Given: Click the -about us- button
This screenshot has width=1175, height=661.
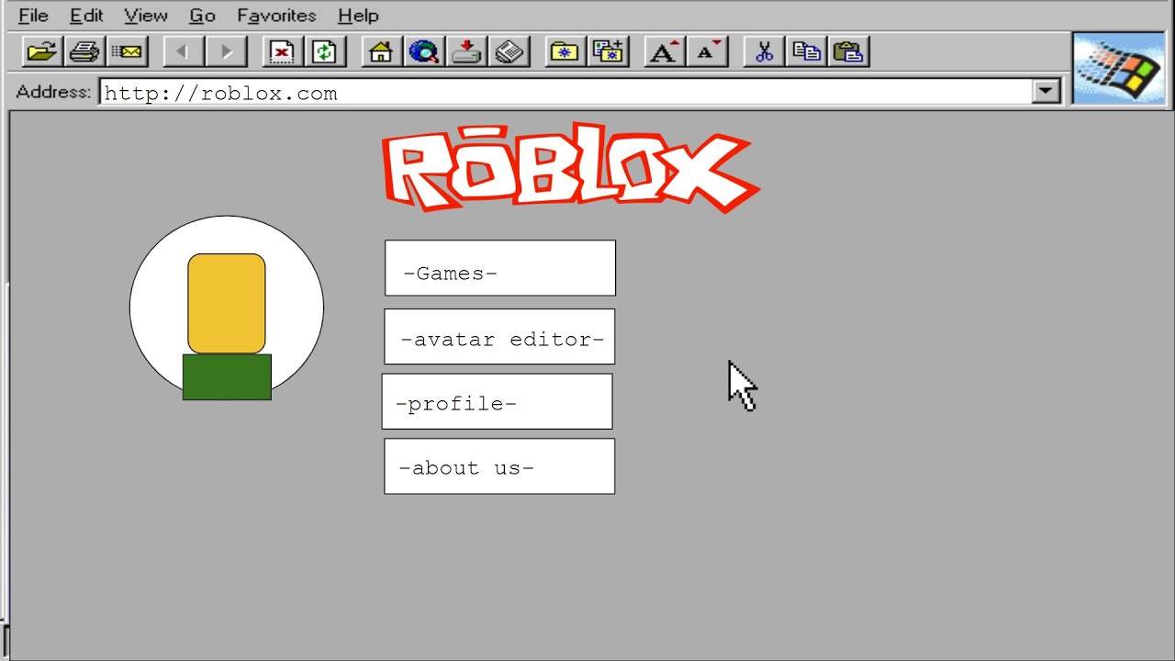Looking at the screenshot, I should [x=499, y=466].
